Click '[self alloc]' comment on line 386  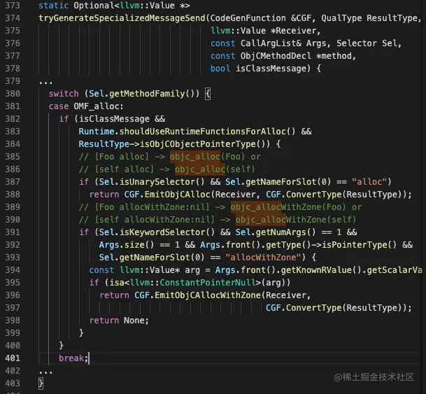point(124,169)
